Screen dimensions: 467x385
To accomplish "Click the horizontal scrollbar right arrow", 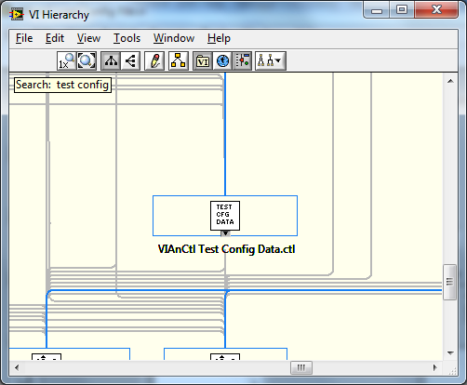I will (434, 367).
